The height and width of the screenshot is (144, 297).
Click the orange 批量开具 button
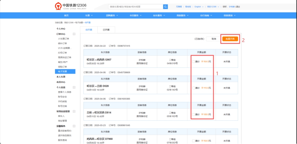point(230,39)
